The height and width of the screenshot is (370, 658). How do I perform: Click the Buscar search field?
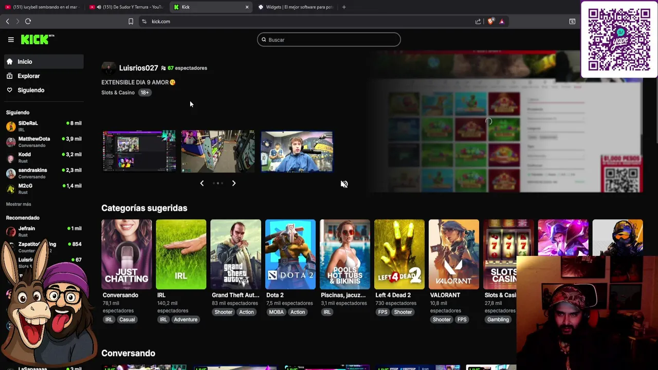(329, 40)
